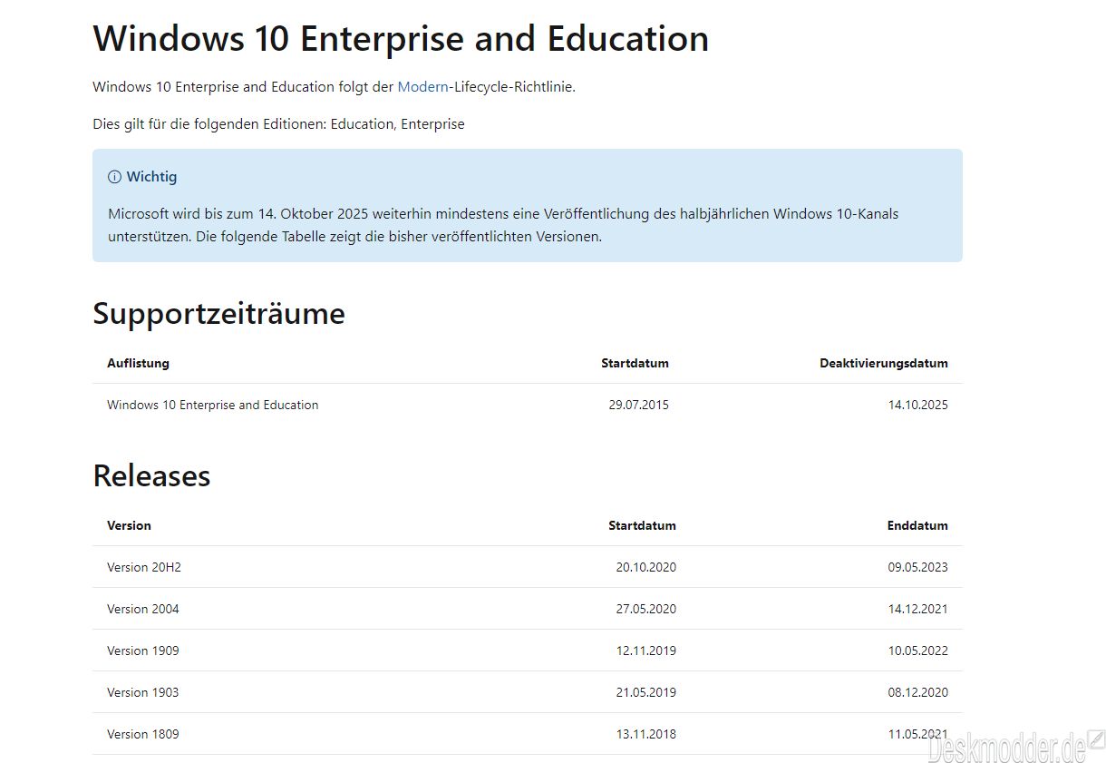Select the Version 2004 row label
The width and height of the screenshot is (1106, 763).
143,609
